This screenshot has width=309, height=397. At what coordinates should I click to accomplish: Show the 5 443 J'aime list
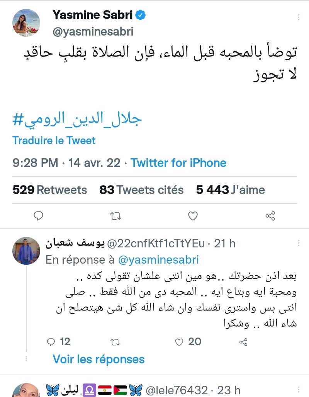230,190
